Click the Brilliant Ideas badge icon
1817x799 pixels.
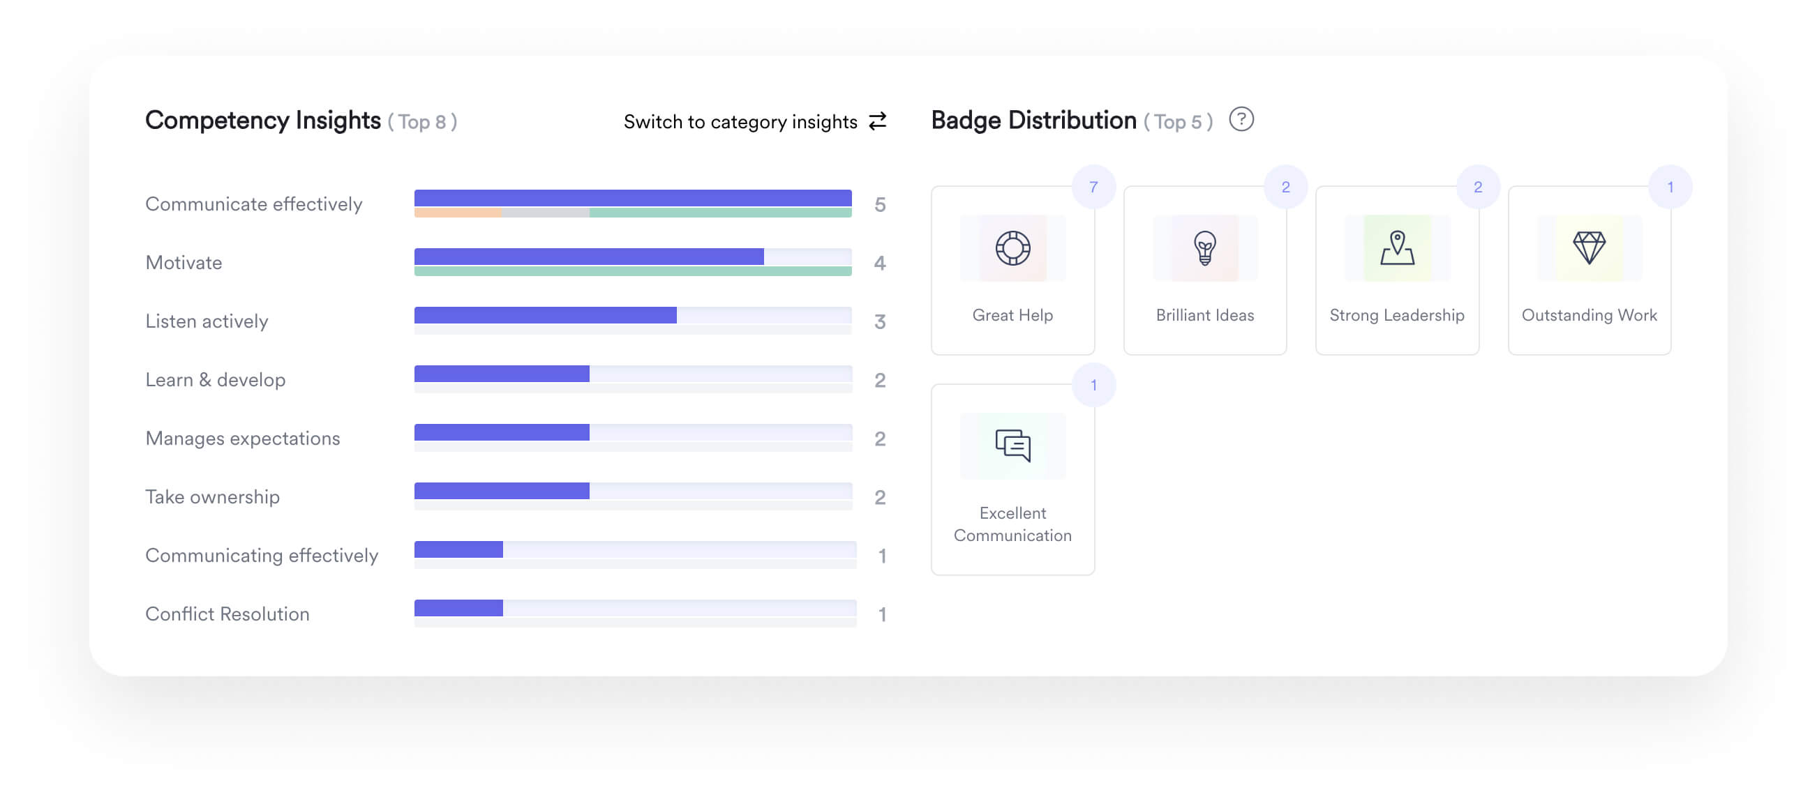click(1204, 247)
